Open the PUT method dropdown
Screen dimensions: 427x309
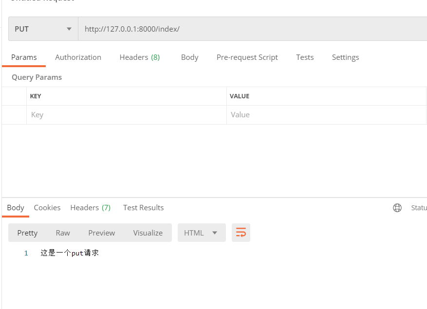(43, 29)
